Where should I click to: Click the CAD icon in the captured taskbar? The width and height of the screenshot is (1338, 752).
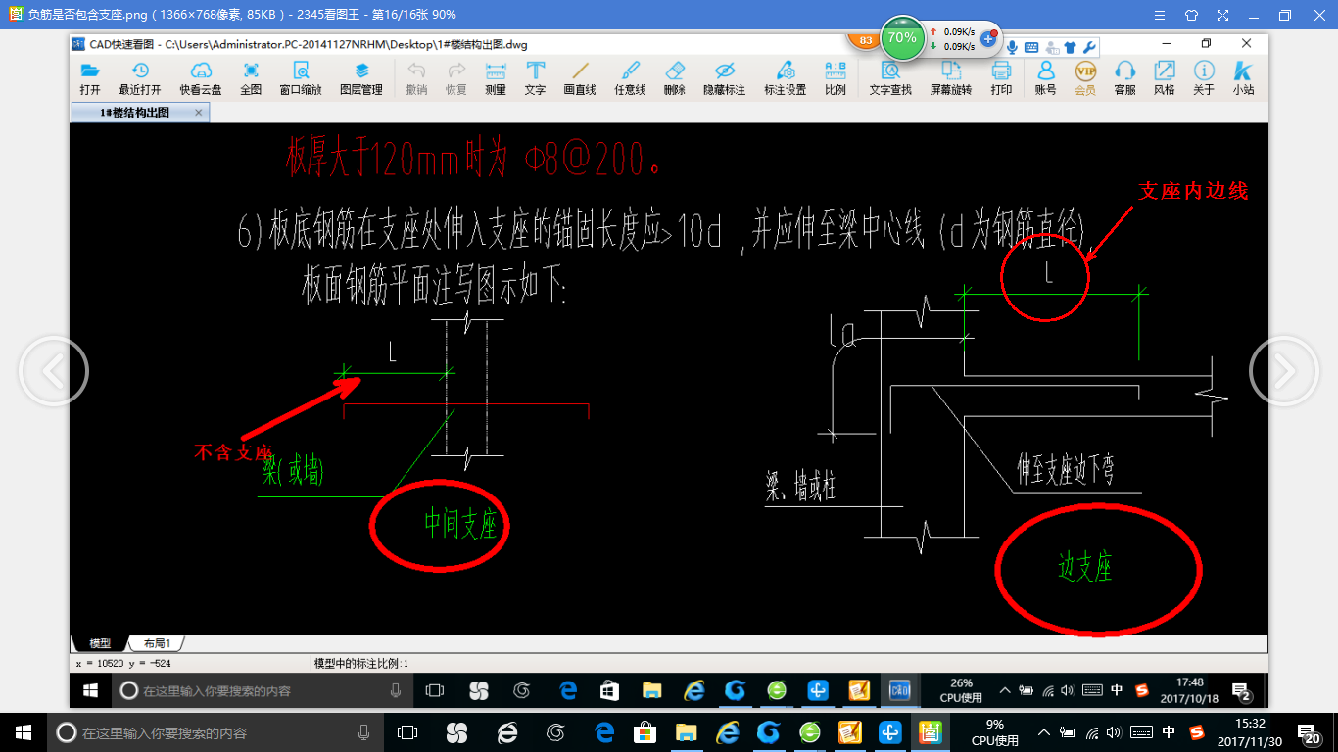897,690
